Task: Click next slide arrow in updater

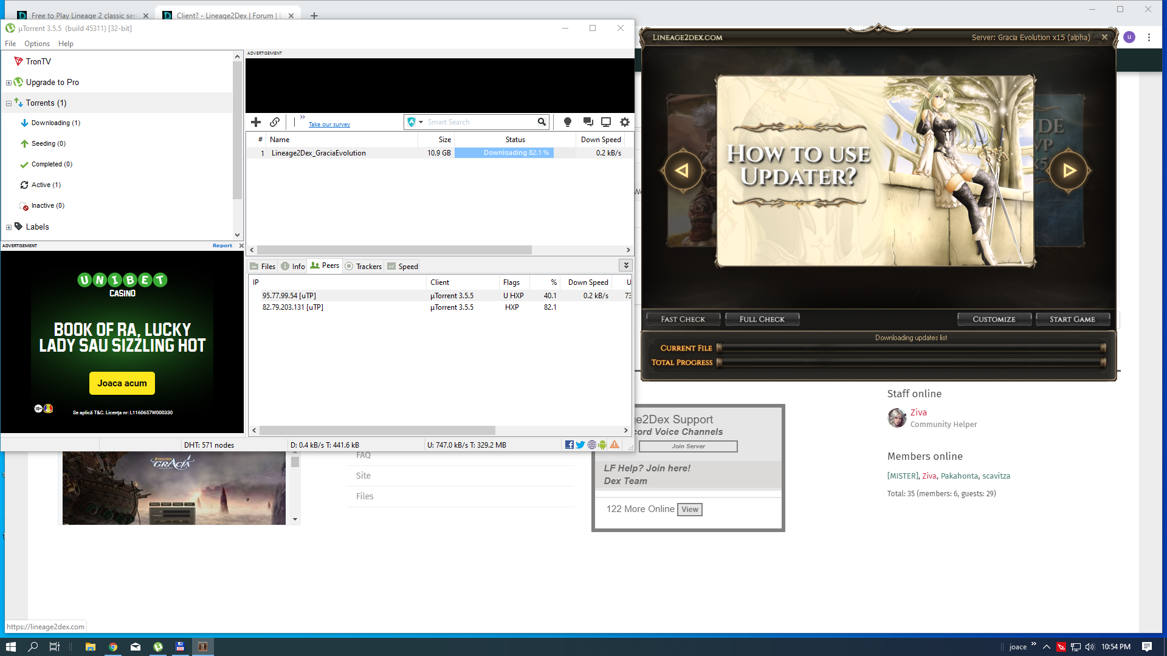Action: [1069, 171]
